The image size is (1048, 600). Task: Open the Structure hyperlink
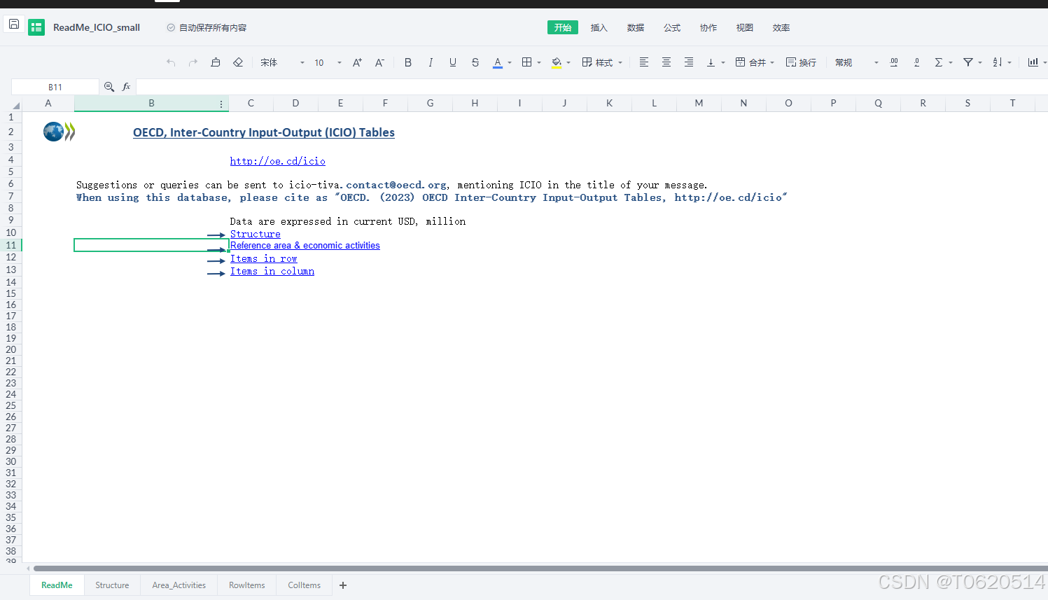(256, 234)
